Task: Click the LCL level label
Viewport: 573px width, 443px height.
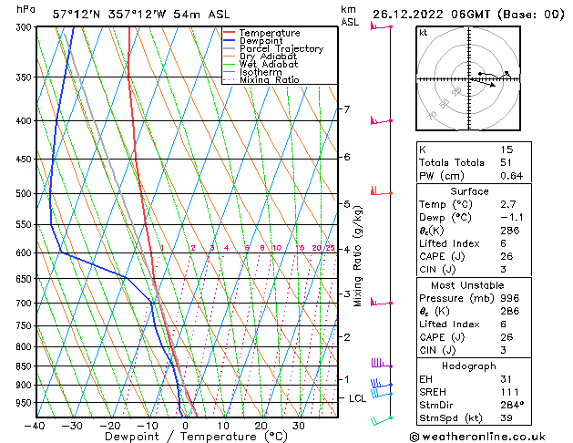Action: (357, 398)
